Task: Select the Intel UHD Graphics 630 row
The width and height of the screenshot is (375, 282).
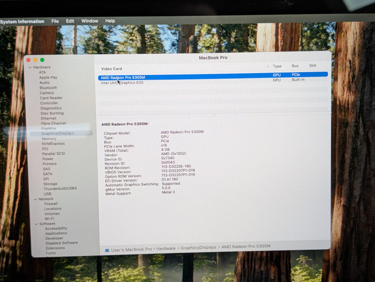Action: click(213, 82)
